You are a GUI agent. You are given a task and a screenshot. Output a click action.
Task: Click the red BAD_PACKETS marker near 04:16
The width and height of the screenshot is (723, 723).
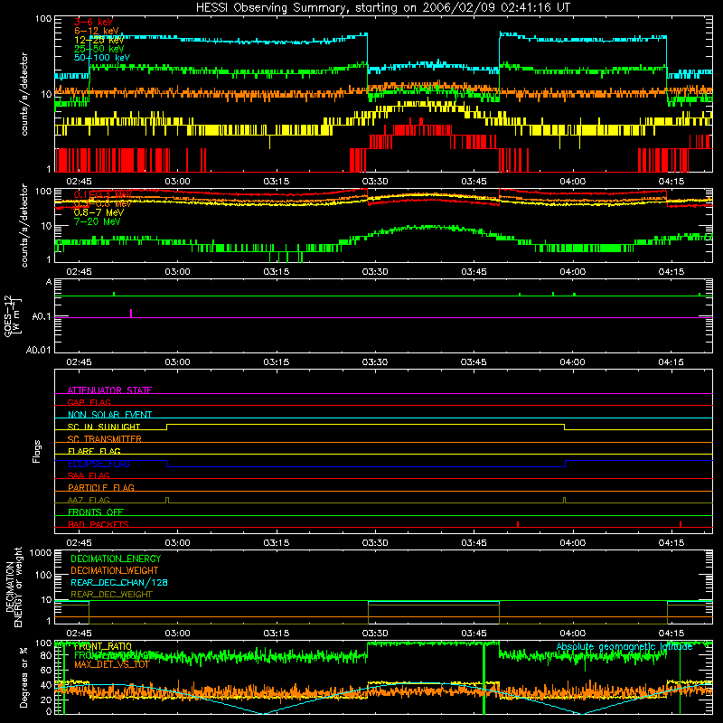681,524
